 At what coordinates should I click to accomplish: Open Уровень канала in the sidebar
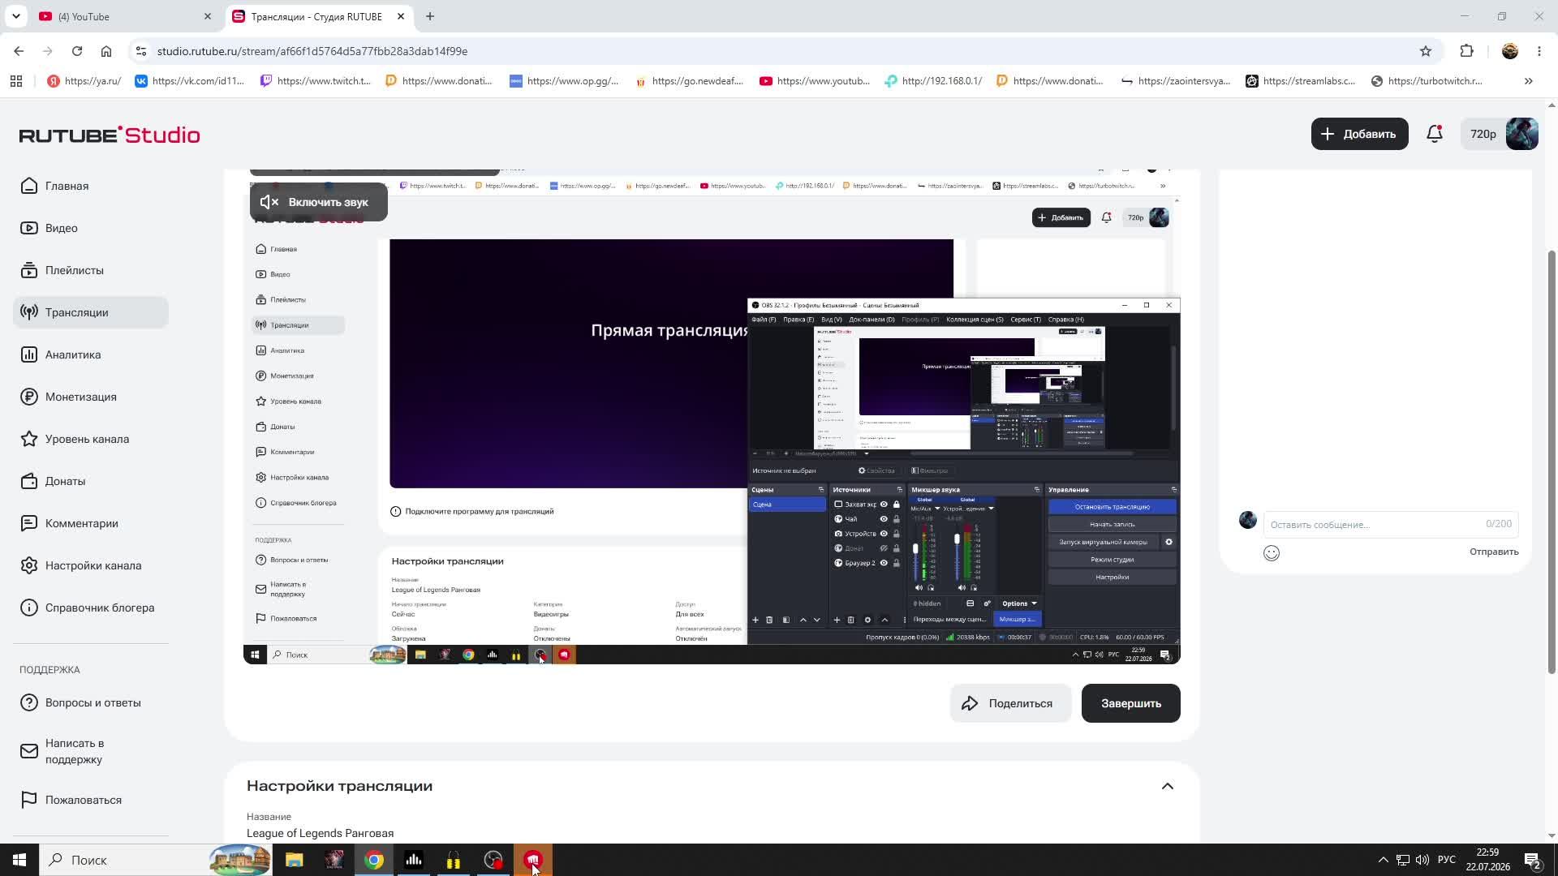[91, 439]
